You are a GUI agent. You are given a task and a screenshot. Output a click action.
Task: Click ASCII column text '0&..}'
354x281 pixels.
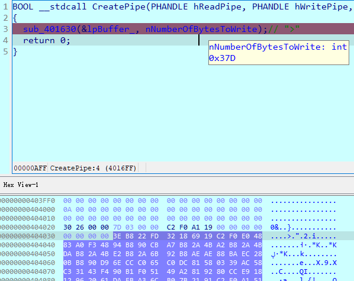(281, 227)
